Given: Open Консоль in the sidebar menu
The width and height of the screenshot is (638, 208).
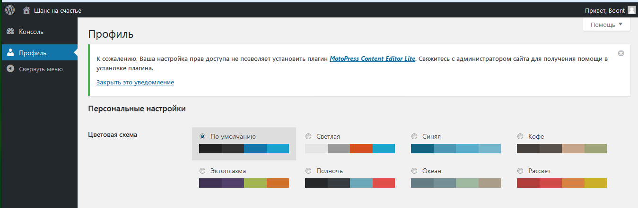Looking at the screenshot, I should click(31, 32).
